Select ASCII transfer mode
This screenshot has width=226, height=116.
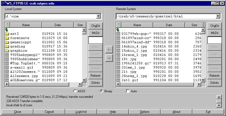pyautogui.click(x=75, y=91)
